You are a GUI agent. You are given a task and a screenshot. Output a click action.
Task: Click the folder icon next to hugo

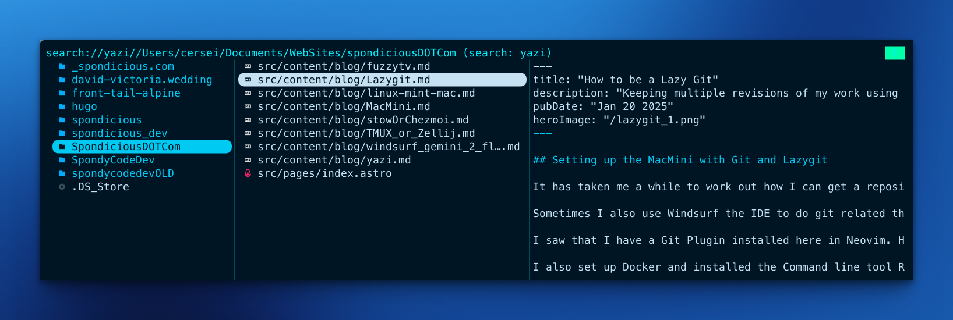(62, 106)
